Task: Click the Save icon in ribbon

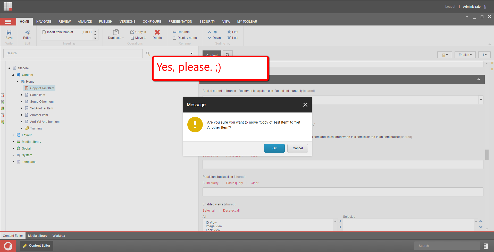Action: [9, 32]
